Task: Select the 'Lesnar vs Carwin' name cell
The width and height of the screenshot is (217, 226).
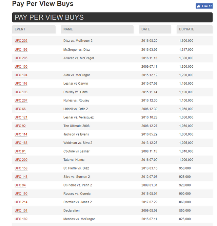Action: pyautogui.click(x=76, y=84)
